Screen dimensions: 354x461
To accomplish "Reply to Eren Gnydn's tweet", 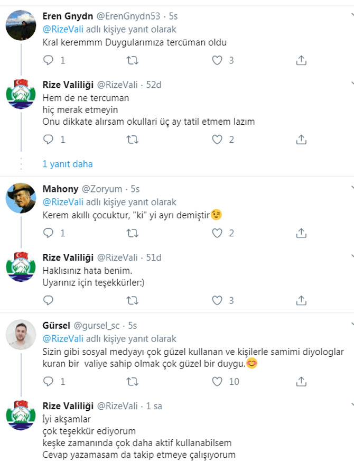I will pyautogui.click(x=49, y=60).
